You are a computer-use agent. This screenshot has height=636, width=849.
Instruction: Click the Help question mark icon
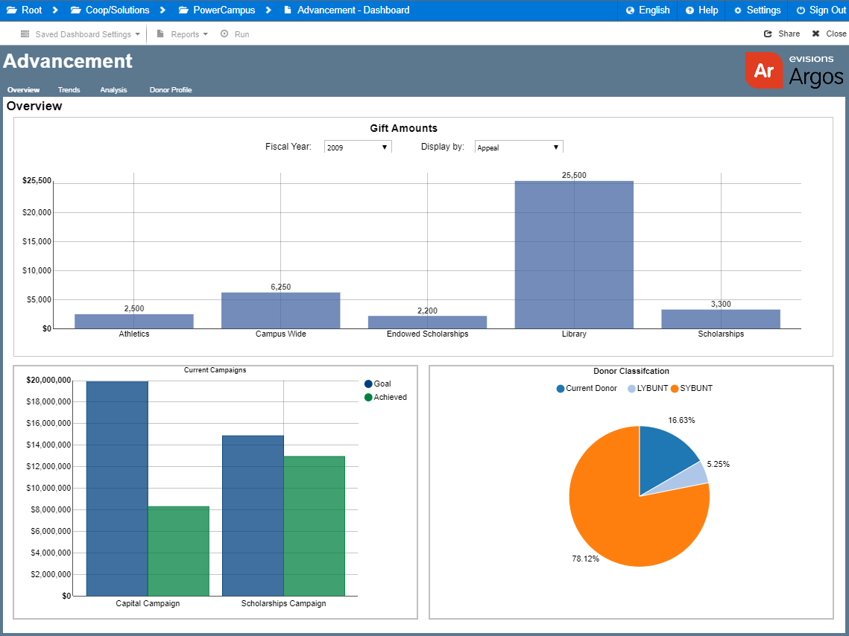click(x=689, y=10)
